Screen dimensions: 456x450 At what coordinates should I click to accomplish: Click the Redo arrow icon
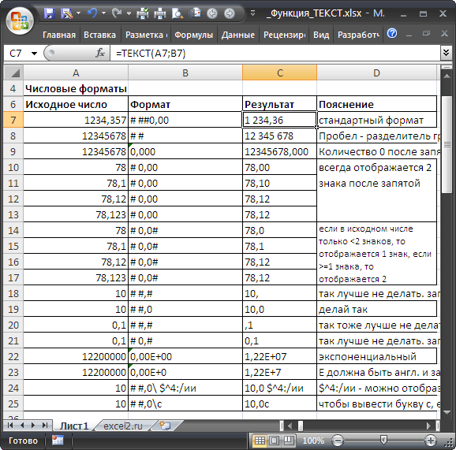point(117,13)
